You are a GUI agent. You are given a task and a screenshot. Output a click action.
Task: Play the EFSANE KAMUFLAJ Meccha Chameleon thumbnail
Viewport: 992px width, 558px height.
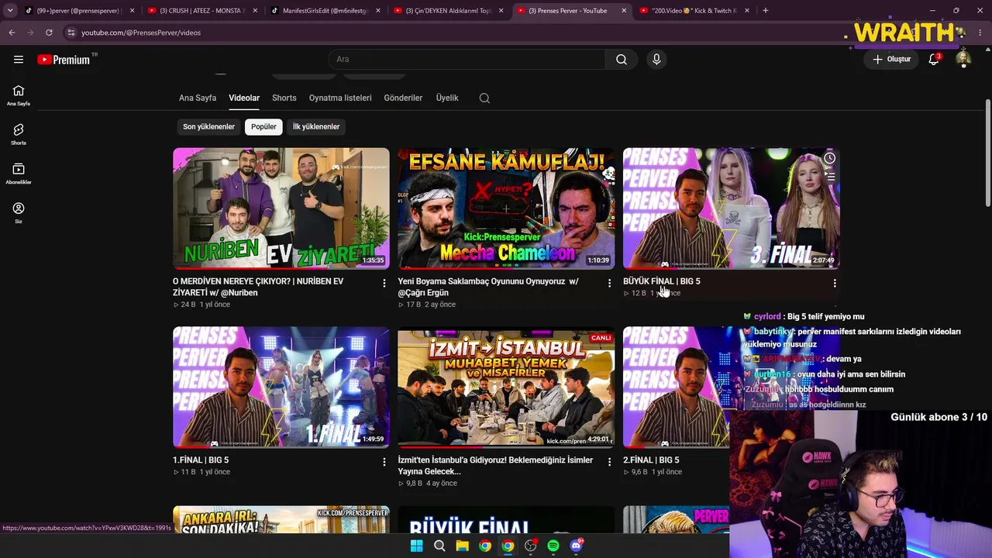coord(506,208)
